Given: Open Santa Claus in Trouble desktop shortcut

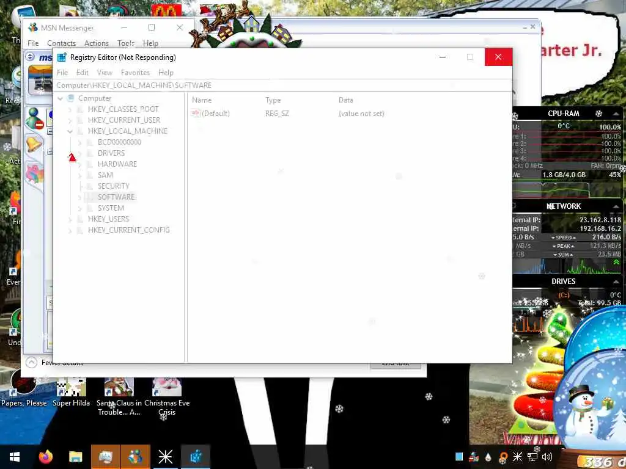Looking at the screenshot, I should pos(119,397).
